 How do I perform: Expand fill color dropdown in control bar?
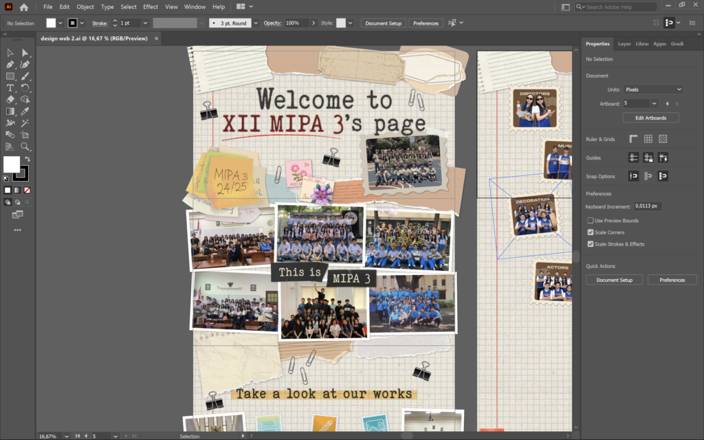point(60,23)
